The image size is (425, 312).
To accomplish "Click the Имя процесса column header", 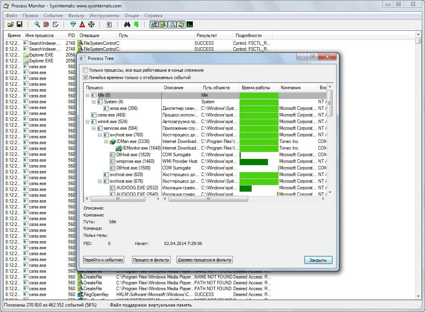I will 42,35.
